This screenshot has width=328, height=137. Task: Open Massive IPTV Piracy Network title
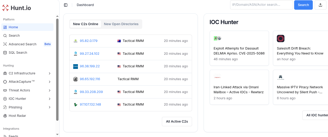coord(300,90)
